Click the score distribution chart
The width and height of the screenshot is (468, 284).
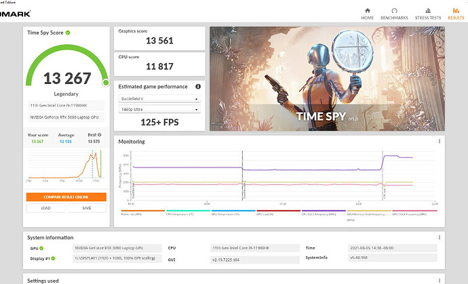[x=66, y=165]
